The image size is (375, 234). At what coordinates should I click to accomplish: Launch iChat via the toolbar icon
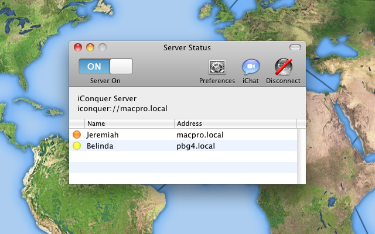(x=251, y=67)
